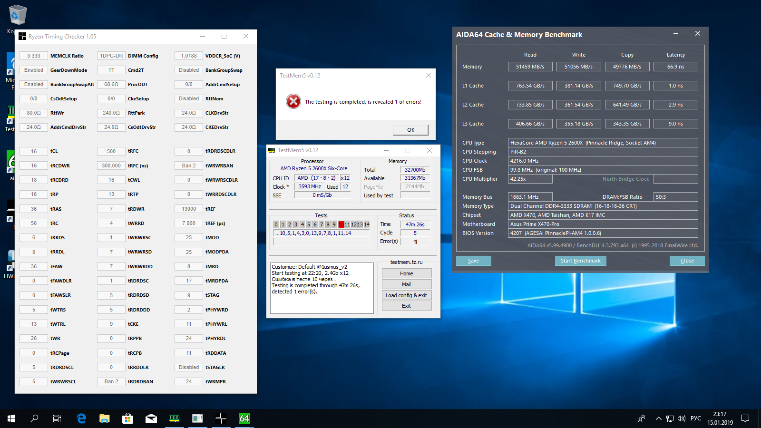Open File Explorer from the taskbar
The width and height of the screenshot is (761, 428).
coord(105,418)
